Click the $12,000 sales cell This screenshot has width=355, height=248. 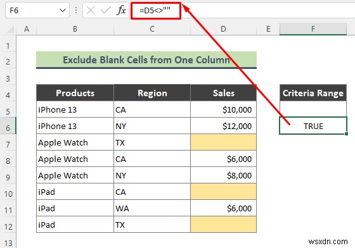pyautogui.click(x=223, y=126)
